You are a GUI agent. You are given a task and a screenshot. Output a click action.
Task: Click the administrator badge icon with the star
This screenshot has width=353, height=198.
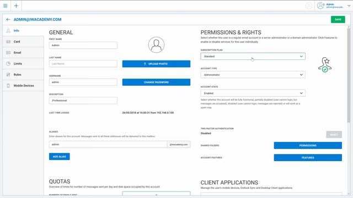(x=325, y=65)
